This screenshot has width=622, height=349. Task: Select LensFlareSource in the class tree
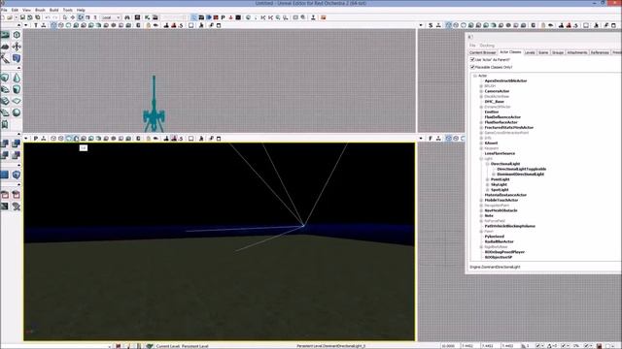(x=500, y=153)
